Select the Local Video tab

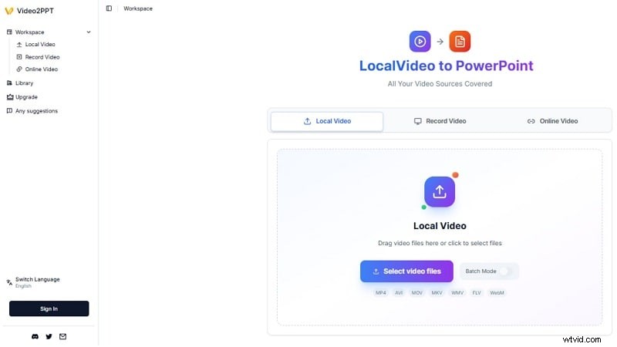tap(327, 121)
